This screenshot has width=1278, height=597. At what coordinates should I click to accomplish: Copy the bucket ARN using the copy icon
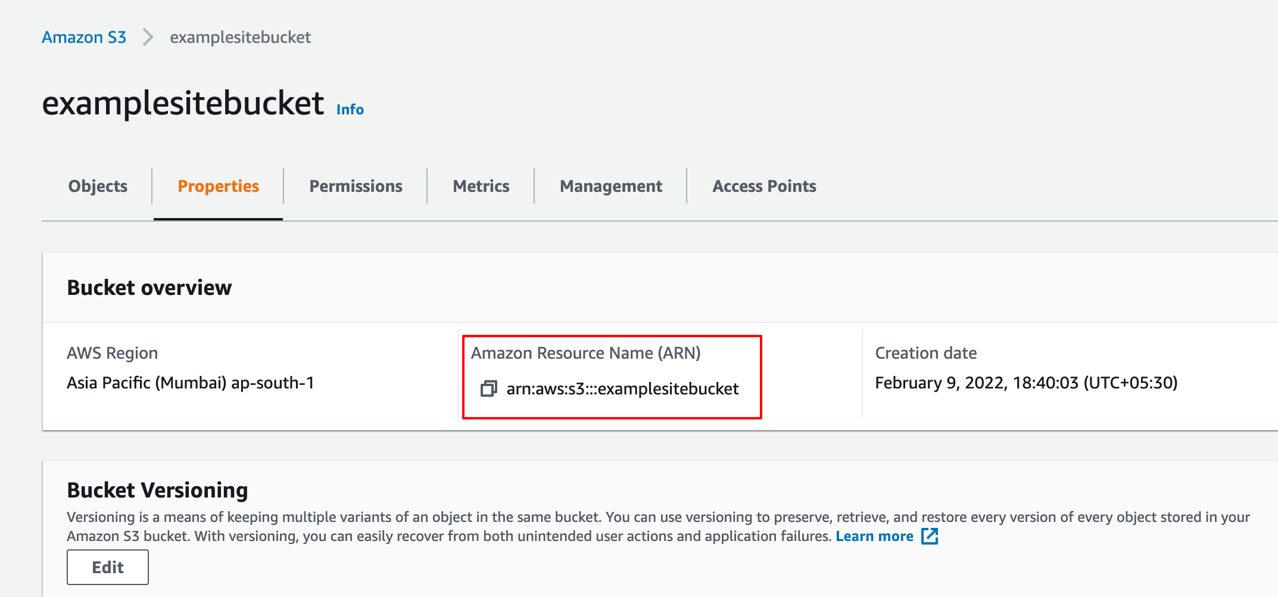pyautogui.click(x=488, y=389)
